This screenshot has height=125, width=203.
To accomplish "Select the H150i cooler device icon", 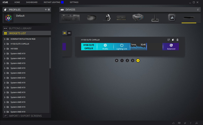I will click(172, 18).
